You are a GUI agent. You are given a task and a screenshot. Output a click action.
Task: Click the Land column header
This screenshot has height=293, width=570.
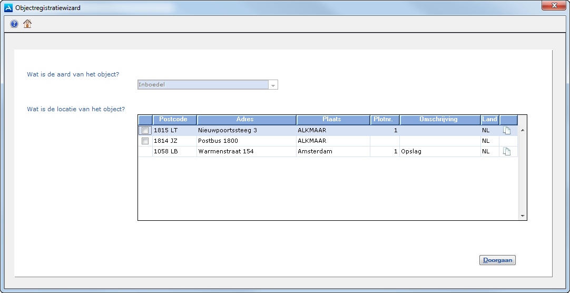(x=489, y=120)
